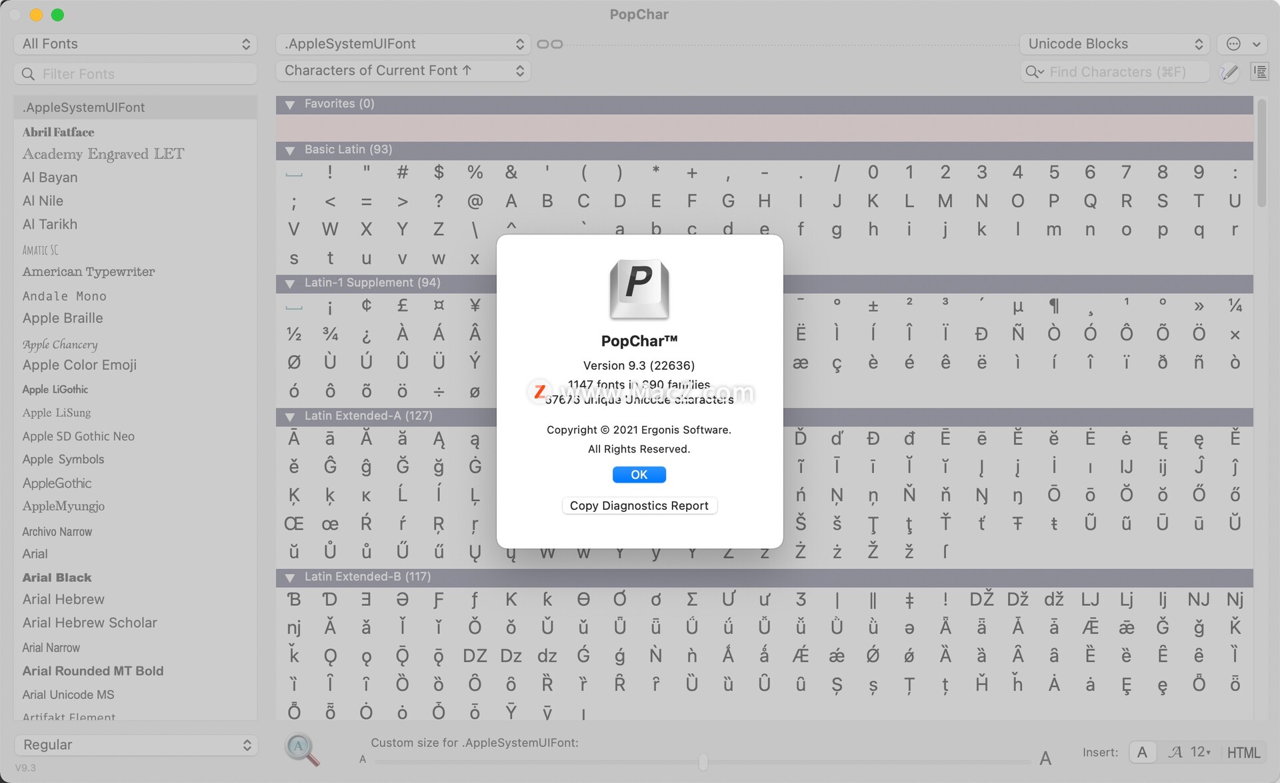
Task: Open the Regular style dropdown
Action: [135, 745]
